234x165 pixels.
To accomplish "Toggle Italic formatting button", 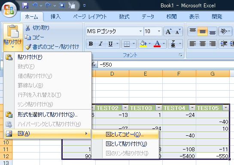I will pyautogui.click(x=100, y=44).
